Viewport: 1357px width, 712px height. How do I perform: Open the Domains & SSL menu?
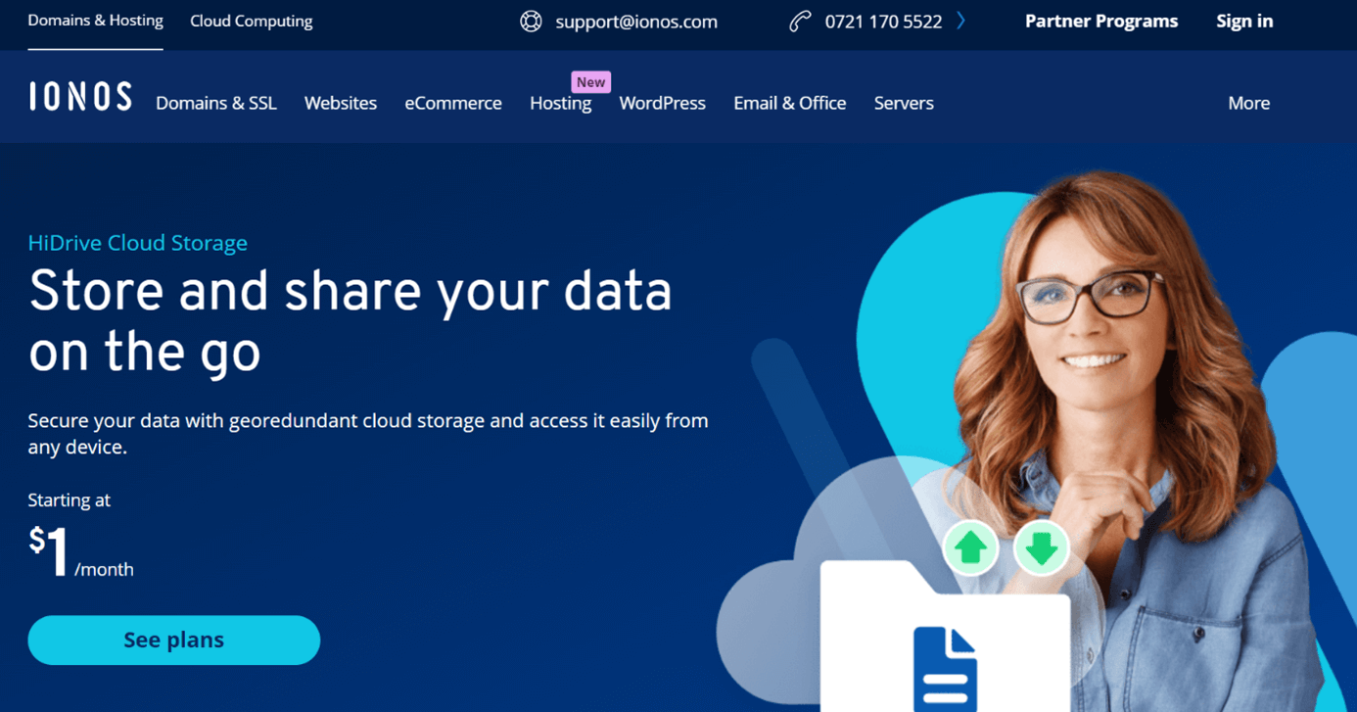click(216, 103)
